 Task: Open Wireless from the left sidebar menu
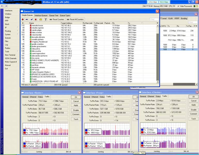point(8,14)
